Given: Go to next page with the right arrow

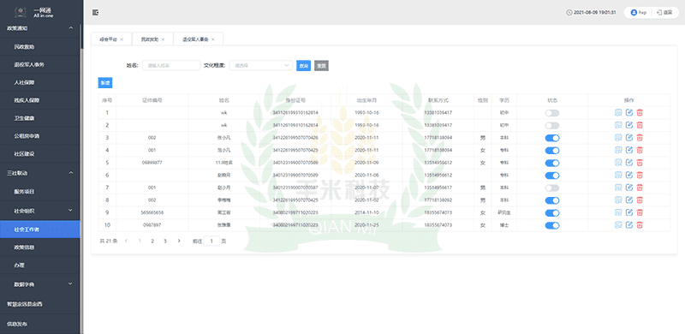Looking at the screenshot, I should coord(179,241).
